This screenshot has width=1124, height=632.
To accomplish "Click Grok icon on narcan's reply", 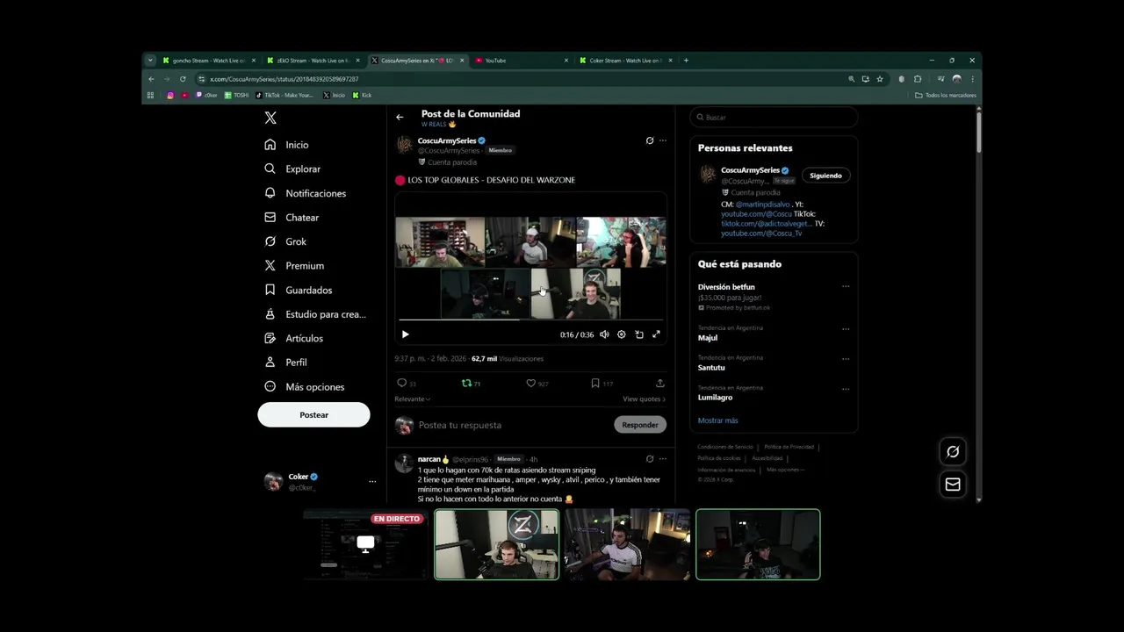I will 650,458.
